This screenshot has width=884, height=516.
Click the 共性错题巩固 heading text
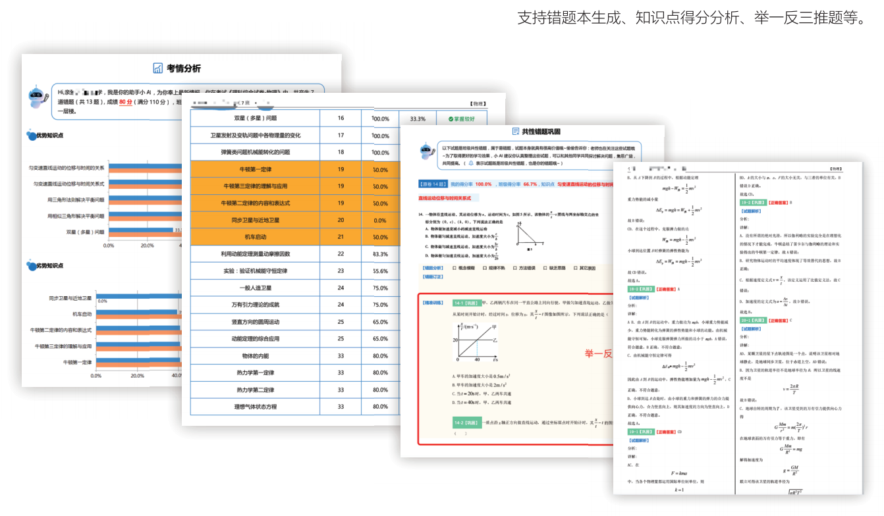(x=542, y=132)
